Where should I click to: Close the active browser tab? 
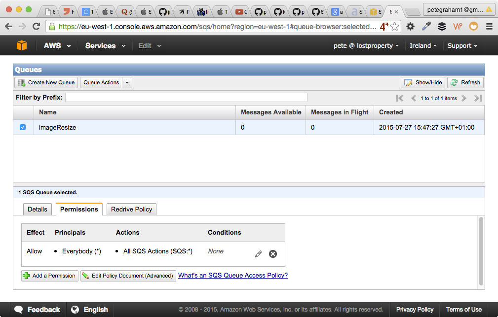pyautogui.click(x=396, y=12)
